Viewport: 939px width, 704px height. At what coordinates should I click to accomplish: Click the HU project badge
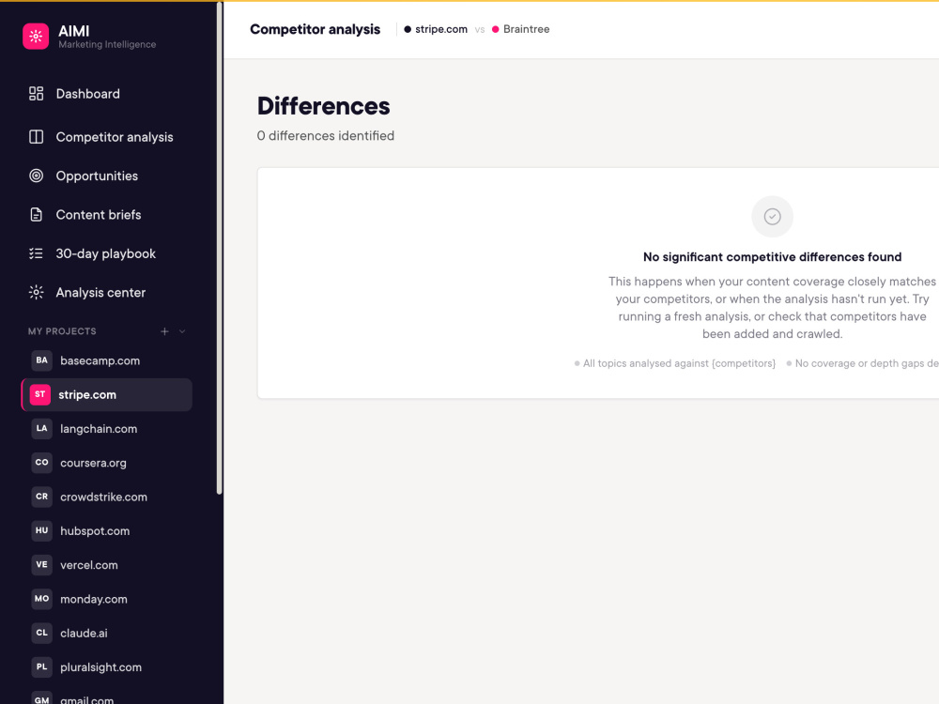click(x=41, y=531)
